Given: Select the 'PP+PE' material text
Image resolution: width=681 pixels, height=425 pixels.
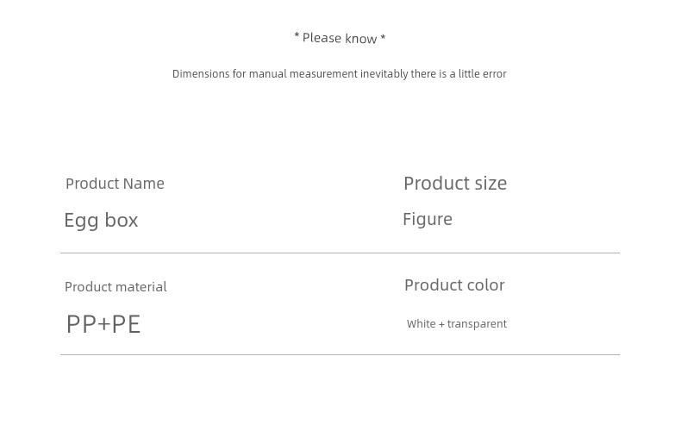Looking at the screenshot, I should pyautogui.click(x=103, y=324).
